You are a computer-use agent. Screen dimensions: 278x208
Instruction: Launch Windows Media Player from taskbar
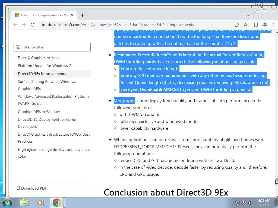click(x=40, y=203)
